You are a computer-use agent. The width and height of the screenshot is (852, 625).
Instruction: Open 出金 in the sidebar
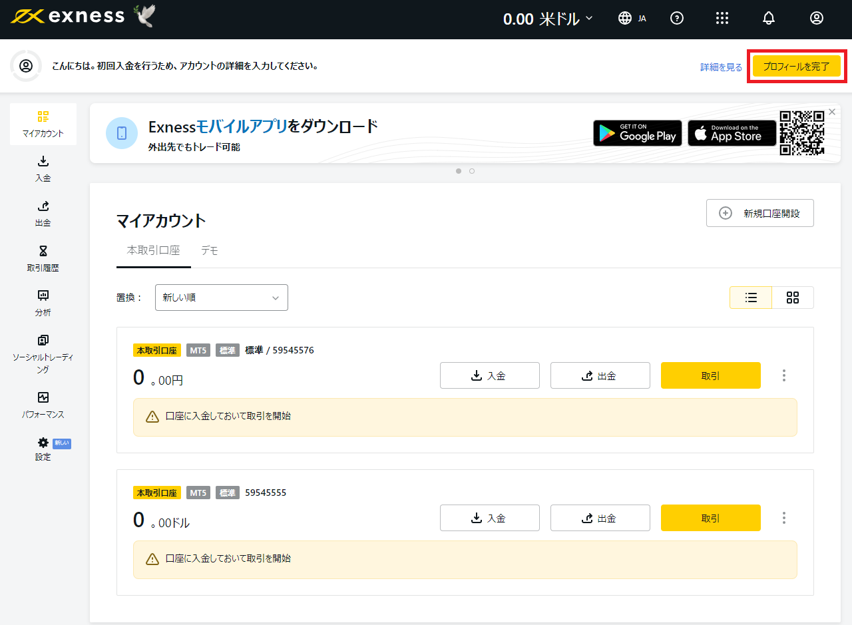pos(43,214)
